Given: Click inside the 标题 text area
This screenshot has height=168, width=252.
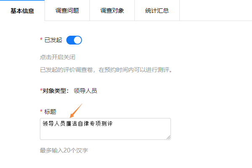Looking at the screenshot, I should pyautogui.click(x=105, y=129).
